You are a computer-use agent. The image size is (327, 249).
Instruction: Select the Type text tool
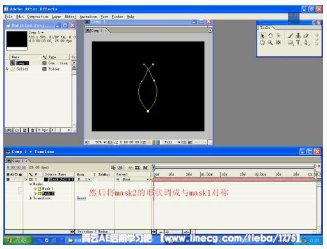pyautogui.click(x=298, y=42)
